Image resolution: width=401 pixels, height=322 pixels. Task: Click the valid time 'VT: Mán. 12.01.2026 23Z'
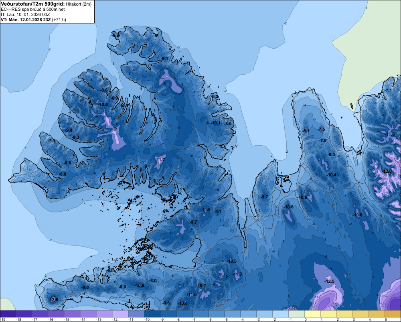(26, 20)
